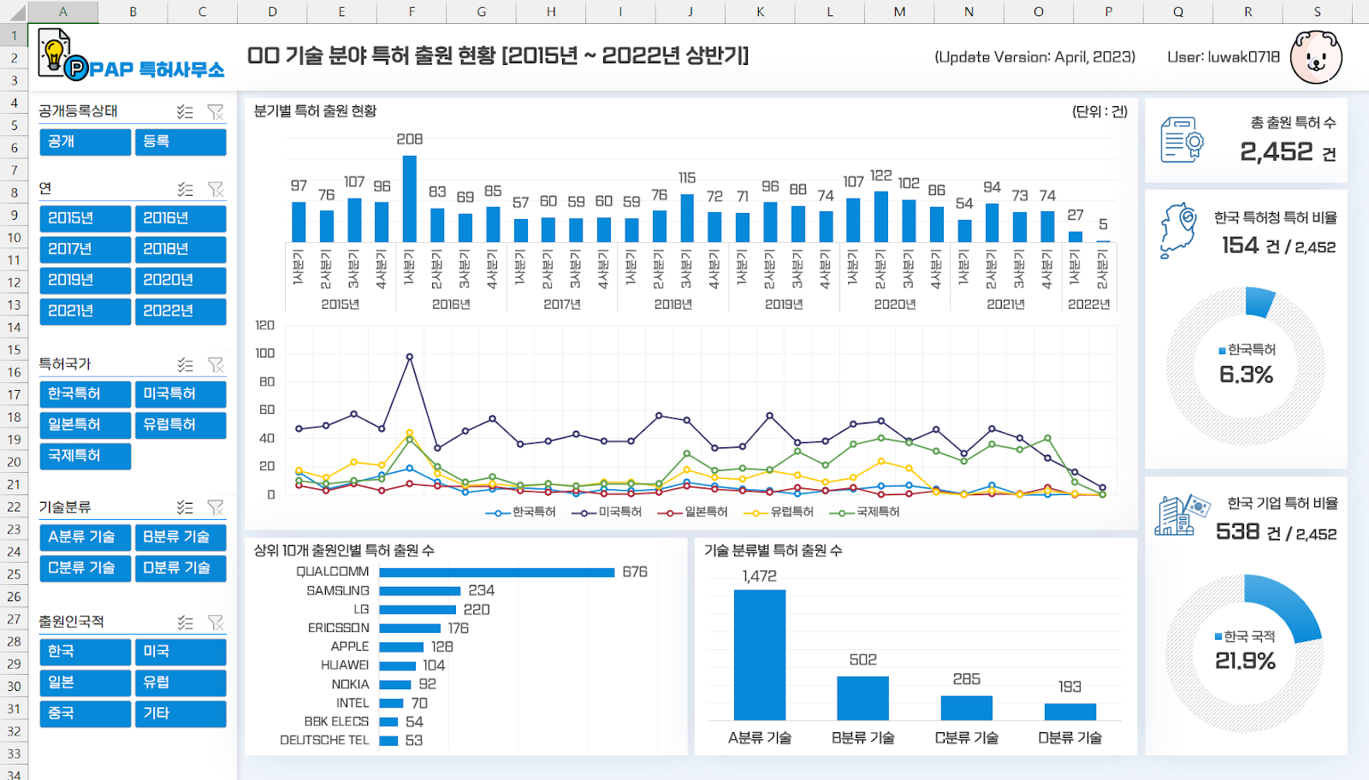
Task: Toggle multi-select on the 공개등록상태 slicer
Action: click(x=185, y=112)
